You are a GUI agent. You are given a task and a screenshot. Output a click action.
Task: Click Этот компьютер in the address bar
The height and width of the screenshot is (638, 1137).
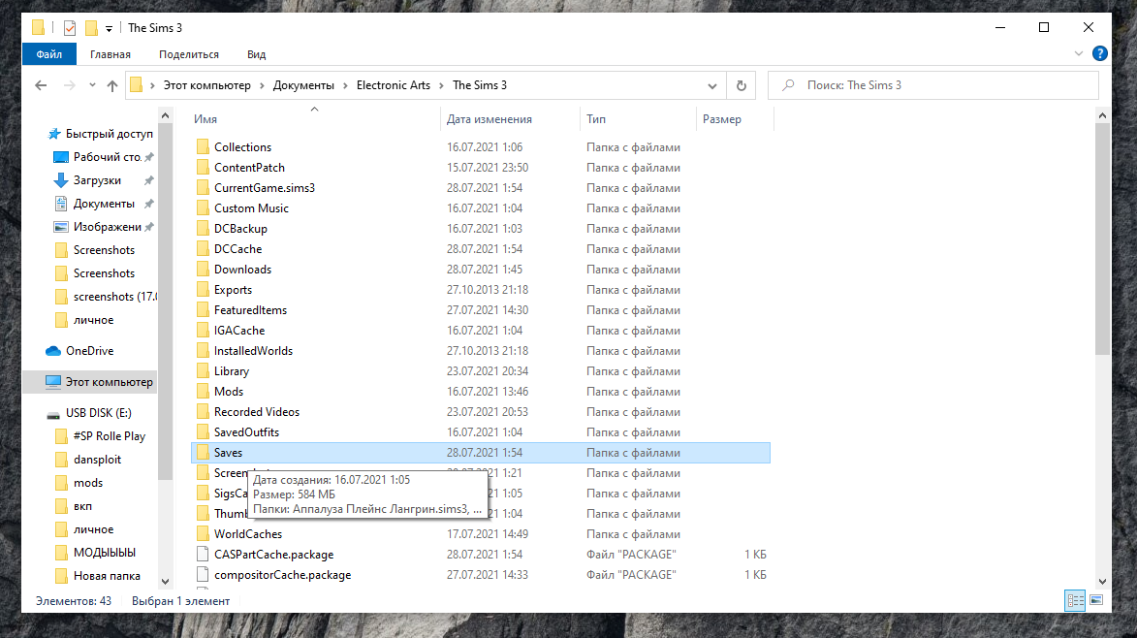(x=206, y=85)
